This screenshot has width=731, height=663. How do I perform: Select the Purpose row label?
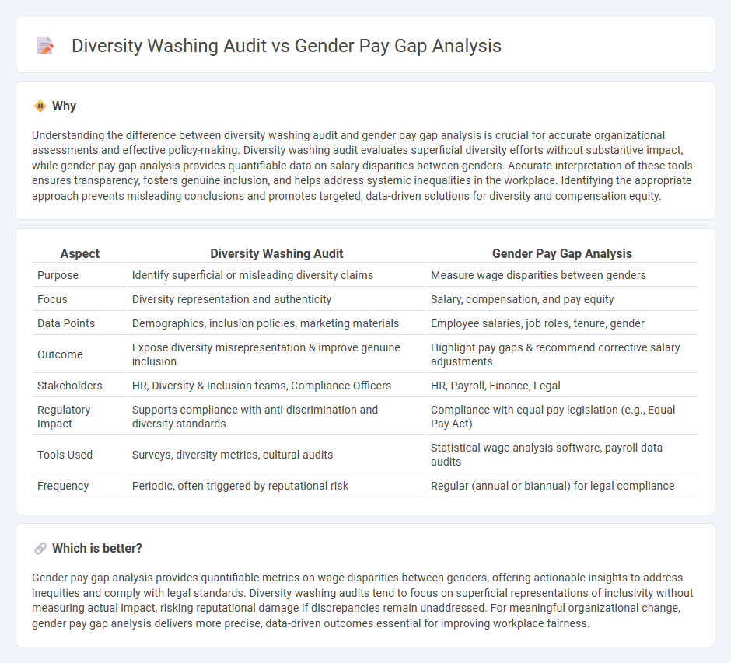[58, 275]
